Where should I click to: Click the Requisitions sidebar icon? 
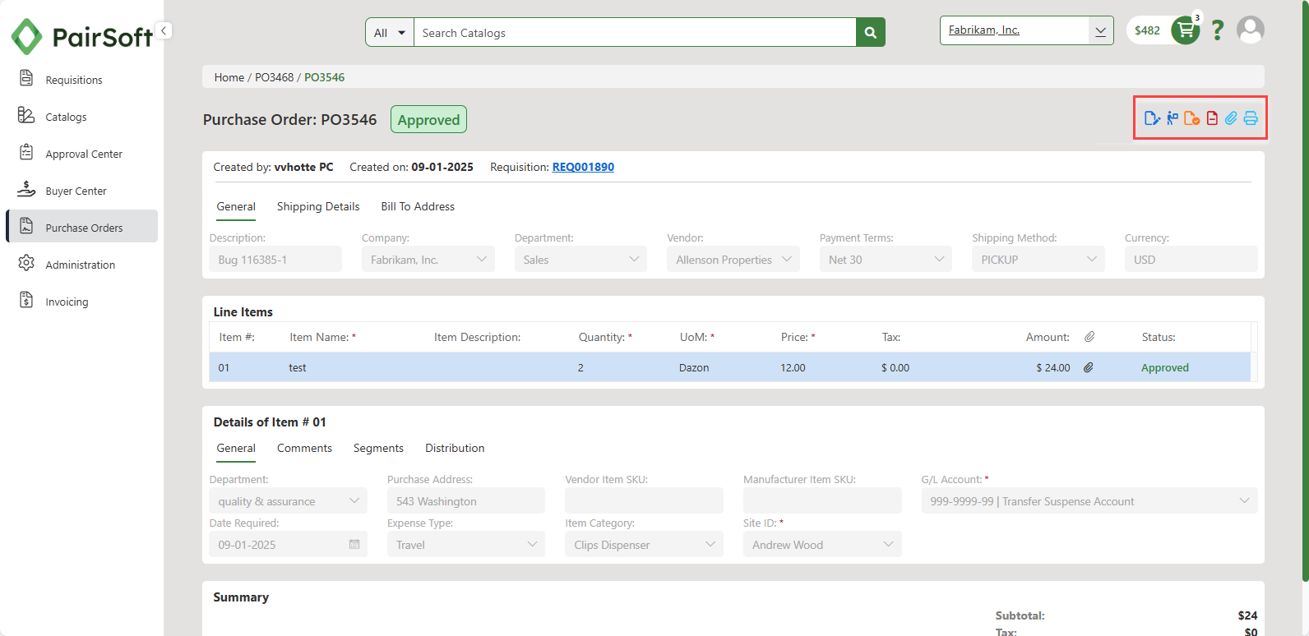pos(26,78)
